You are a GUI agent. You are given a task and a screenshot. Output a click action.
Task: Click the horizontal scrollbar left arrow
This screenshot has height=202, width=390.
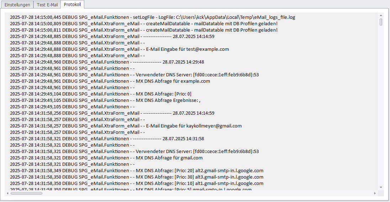pos(7,193)
